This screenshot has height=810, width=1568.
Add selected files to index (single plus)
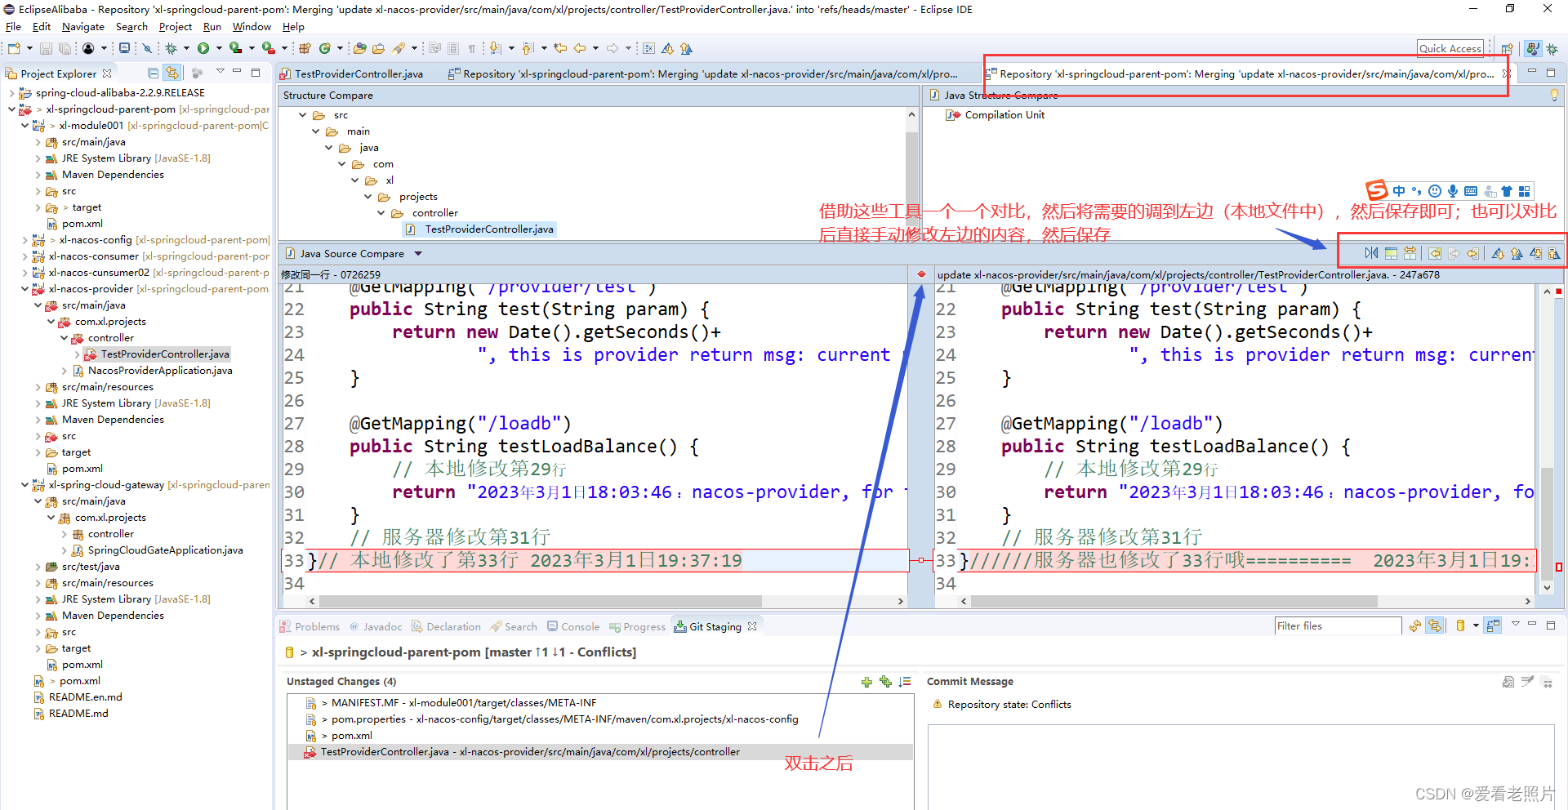tap(866, 682)
